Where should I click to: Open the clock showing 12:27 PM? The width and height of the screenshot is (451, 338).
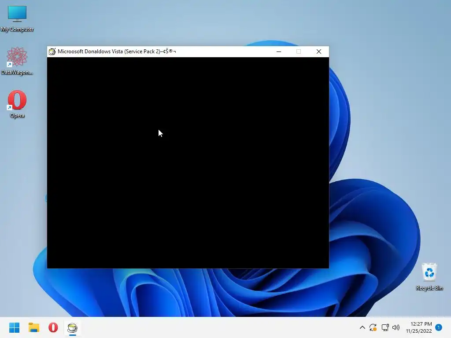[x=419, y=327]
